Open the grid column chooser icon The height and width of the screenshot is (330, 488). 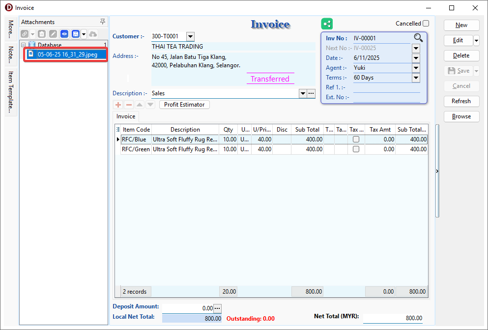(118, 129)
